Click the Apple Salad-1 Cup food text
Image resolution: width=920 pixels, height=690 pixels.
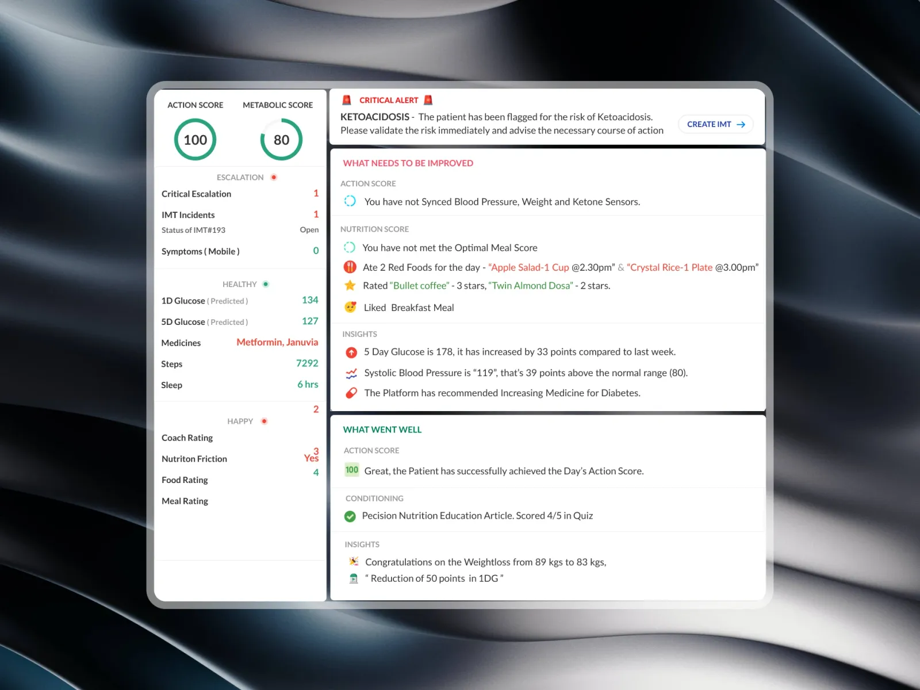528,267
